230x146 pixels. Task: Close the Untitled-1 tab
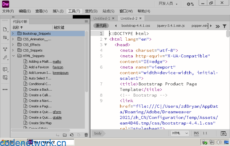click(x=113, y=18)
